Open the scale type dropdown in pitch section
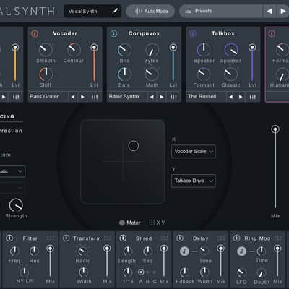Image resolution: width=289 pixels, height=289 pixels. click(12, 171)
